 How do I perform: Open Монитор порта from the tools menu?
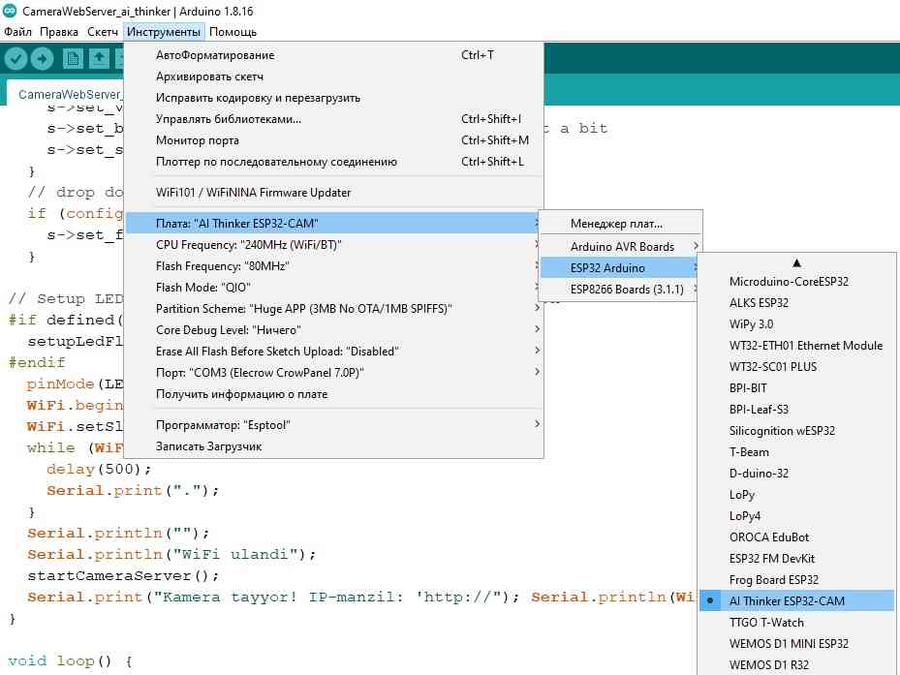click(198, 140)
